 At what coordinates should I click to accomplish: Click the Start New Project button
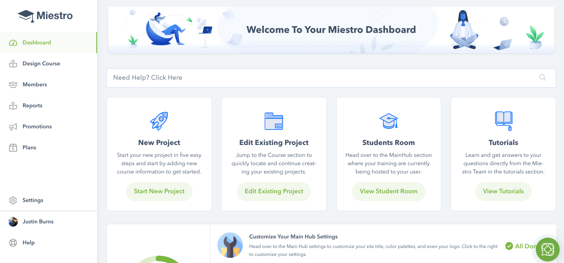coord(159,191)
